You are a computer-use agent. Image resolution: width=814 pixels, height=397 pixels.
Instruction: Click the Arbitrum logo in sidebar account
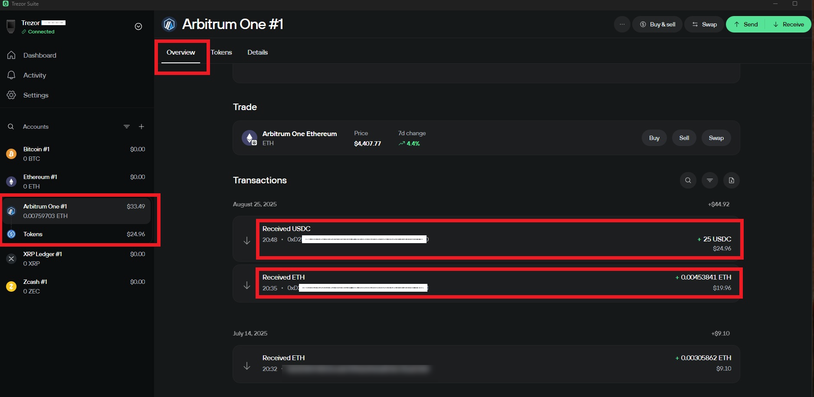coord(11,211)
